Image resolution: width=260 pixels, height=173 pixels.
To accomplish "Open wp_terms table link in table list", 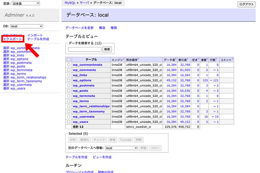I will click(81, 101).
